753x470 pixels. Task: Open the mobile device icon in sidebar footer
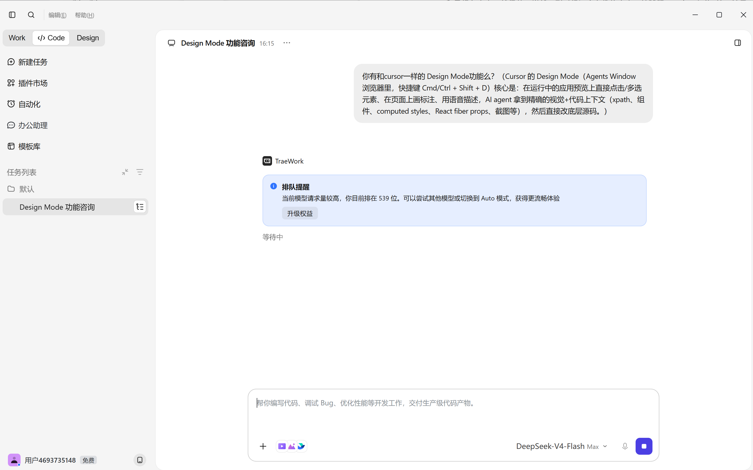pos(140,460)
